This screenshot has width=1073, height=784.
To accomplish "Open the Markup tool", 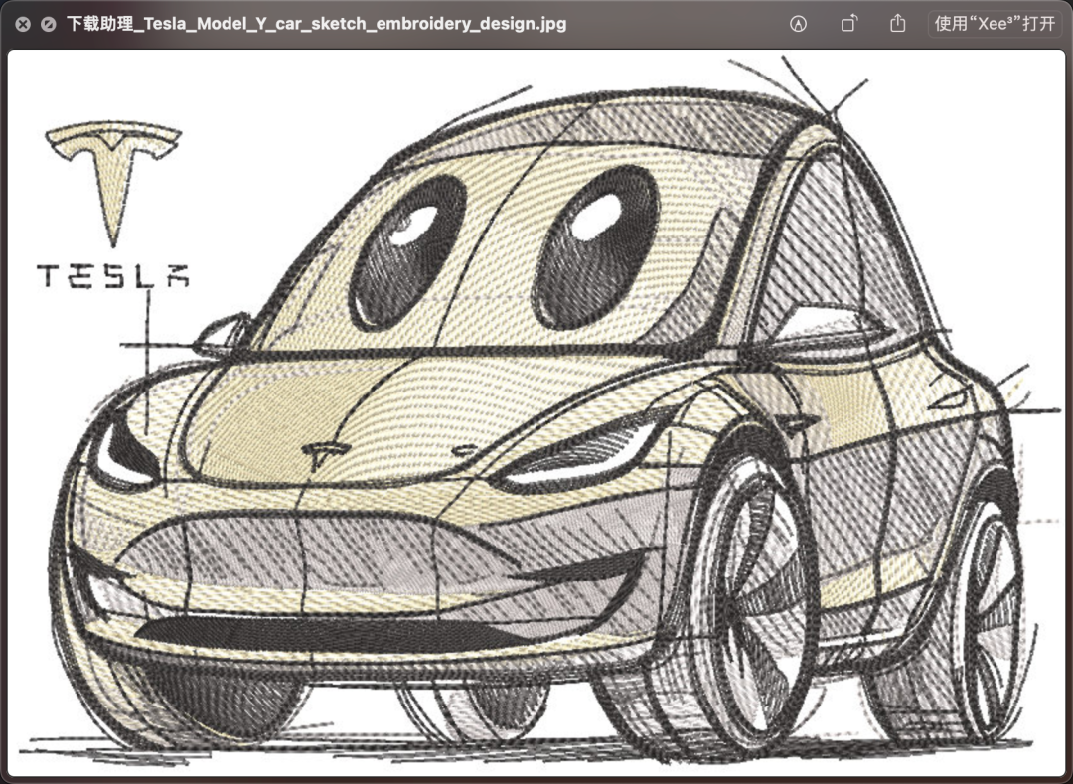I will pos(798,24).
